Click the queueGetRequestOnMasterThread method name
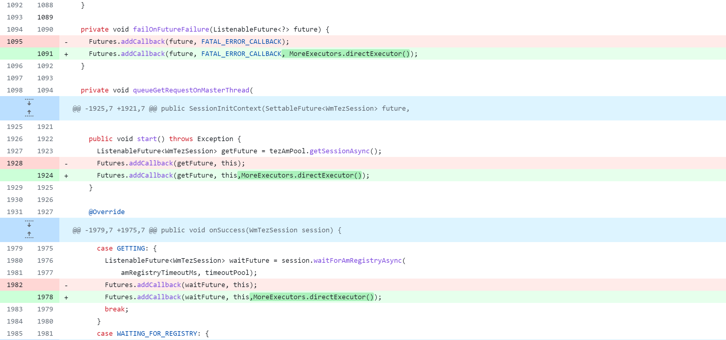Screen dimensions: 726x340 191,90
